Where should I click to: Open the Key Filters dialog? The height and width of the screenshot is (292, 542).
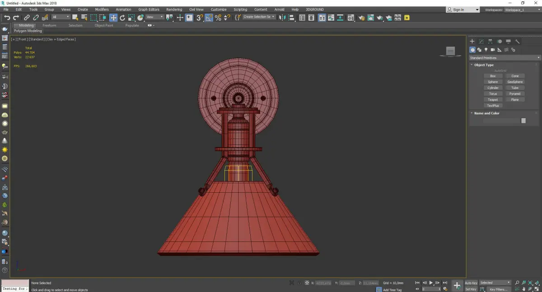click(x=498, y=289)
